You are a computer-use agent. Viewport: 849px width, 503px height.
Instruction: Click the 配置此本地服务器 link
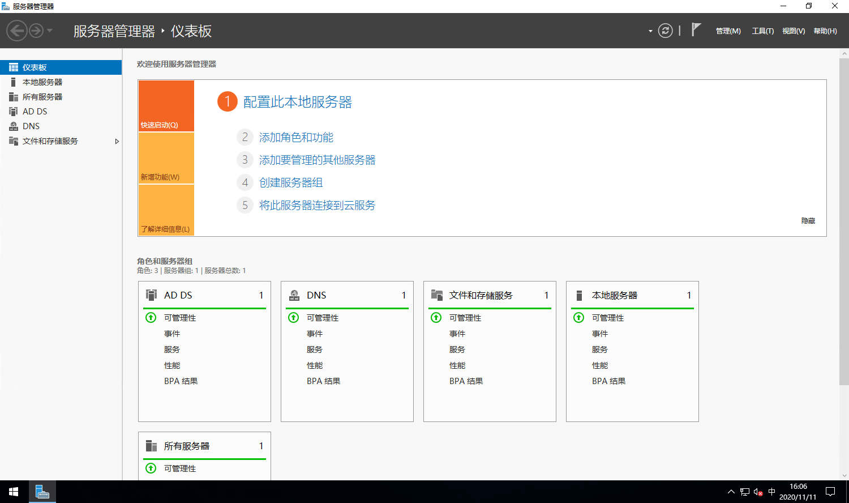click(298, 102)
